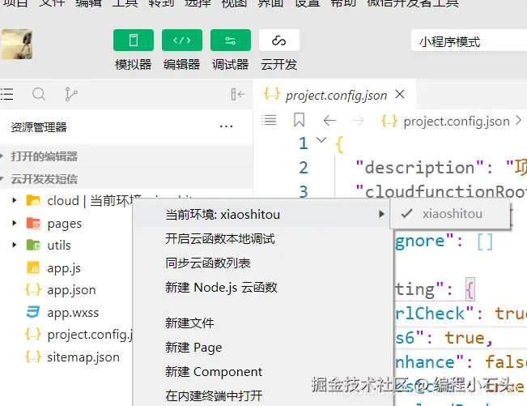
Task: Navigate forward with the right arrow
Action: (x=358, y=120)
